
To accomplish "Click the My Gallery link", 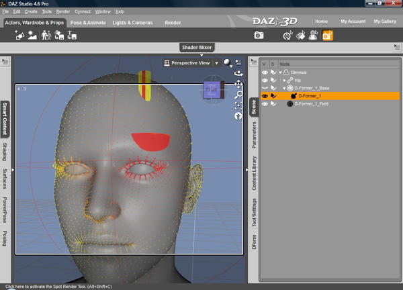I will (385, 21).
